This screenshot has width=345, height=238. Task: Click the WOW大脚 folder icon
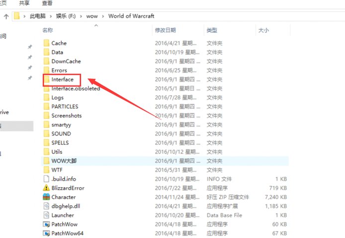46,161
